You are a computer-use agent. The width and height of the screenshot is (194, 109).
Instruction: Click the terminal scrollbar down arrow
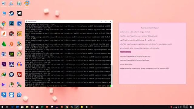(112, 86)
